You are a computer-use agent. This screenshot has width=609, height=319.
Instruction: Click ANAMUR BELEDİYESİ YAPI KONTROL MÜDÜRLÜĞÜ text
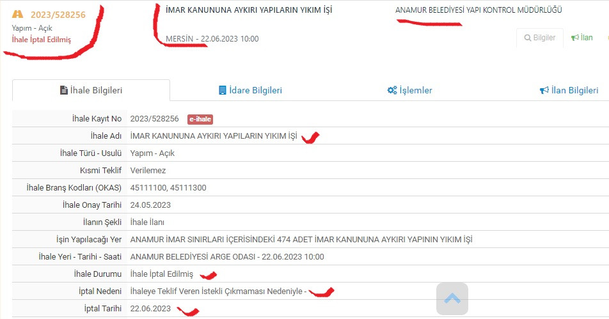click(x=478, y=10)
